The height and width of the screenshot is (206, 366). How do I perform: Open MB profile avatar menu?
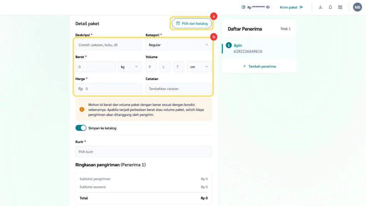[357, 7]
